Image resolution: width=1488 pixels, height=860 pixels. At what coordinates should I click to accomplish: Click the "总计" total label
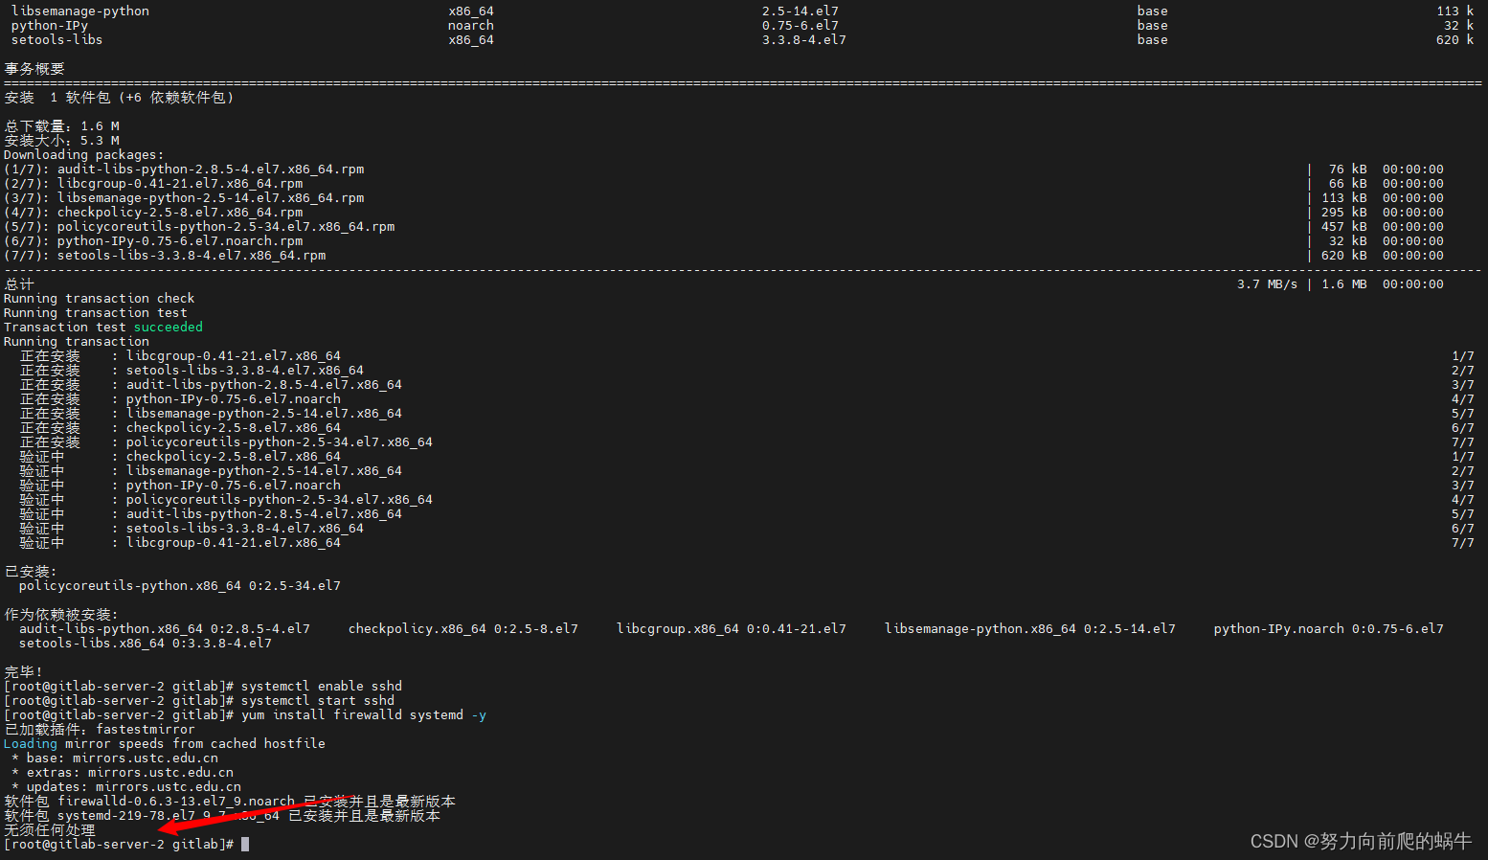(19, 284)
